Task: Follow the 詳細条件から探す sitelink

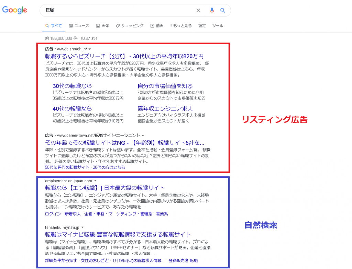Action: (61, 260)
